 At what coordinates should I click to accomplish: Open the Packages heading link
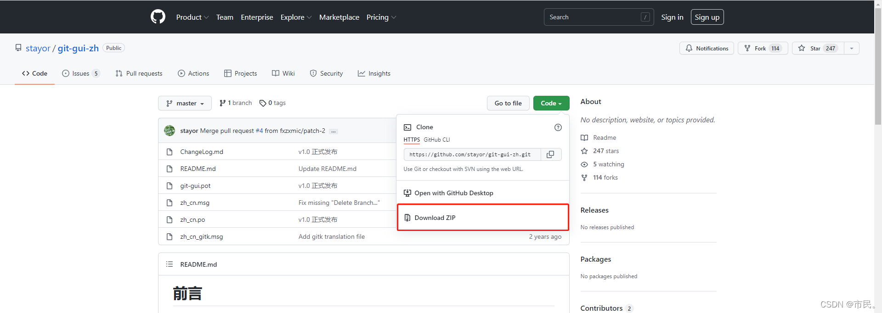click(596, 259)
